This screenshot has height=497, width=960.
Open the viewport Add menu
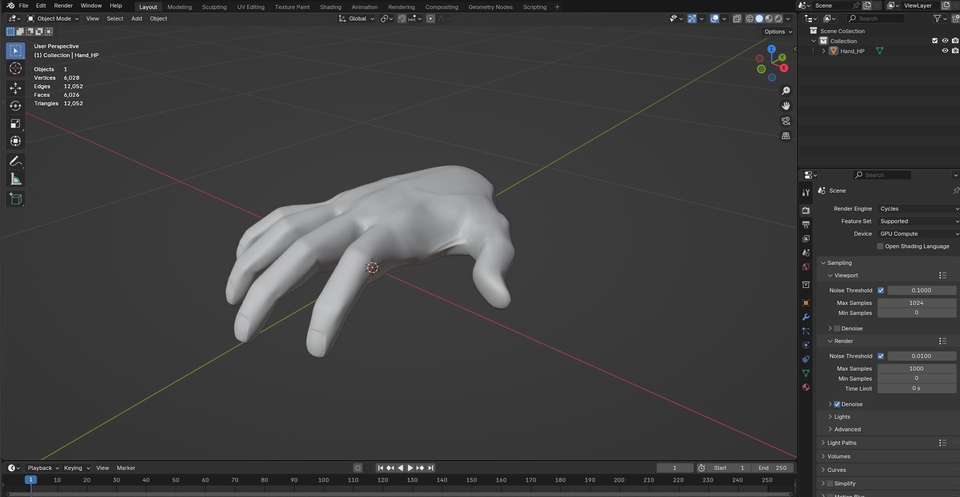[136, 19]
